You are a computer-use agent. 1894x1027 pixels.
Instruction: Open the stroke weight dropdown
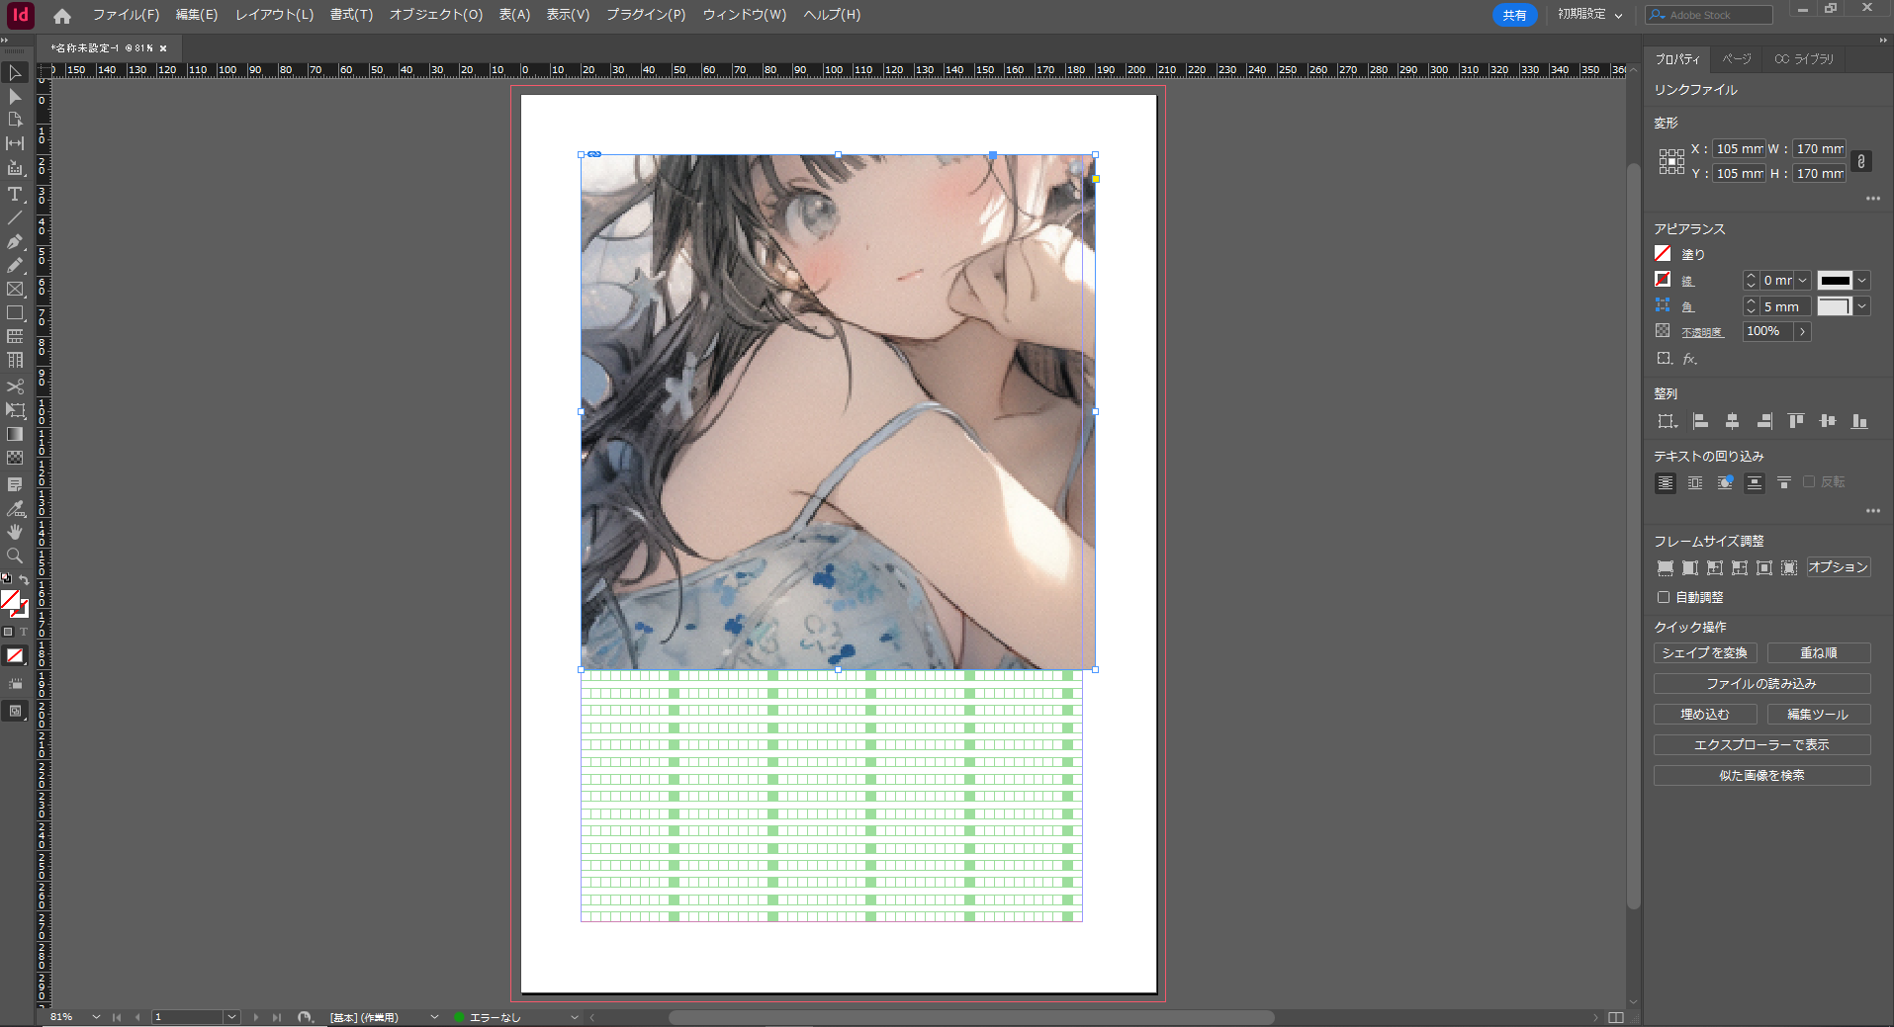click(x=1802, y=281)
